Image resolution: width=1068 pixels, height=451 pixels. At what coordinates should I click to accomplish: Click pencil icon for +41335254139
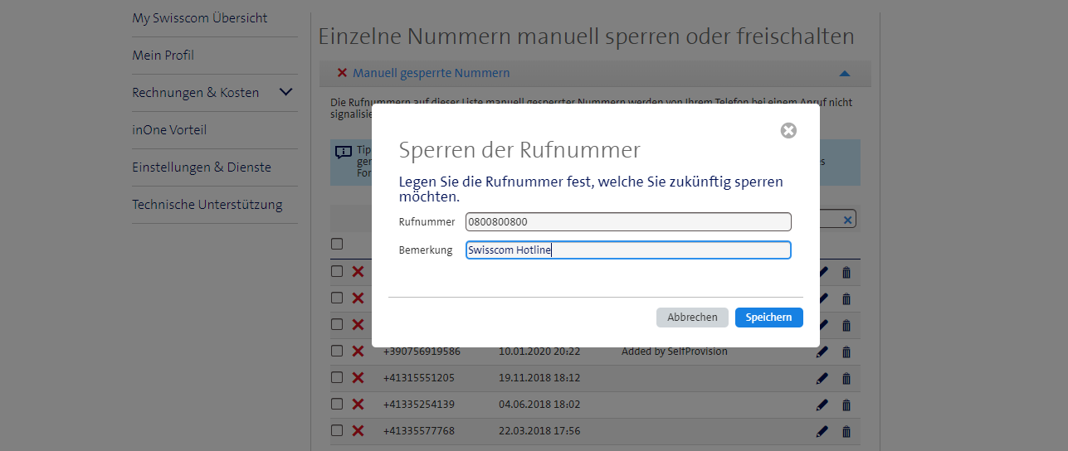point(822,405)
